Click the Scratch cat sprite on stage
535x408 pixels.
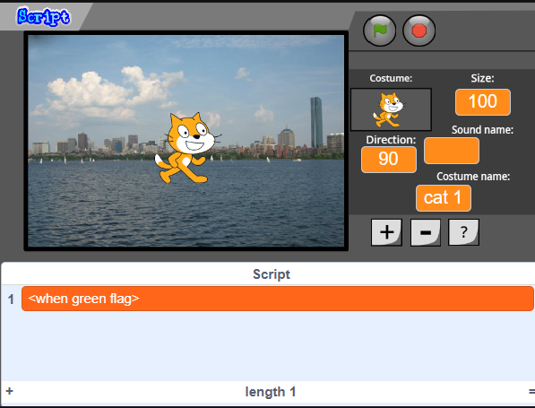186,148
